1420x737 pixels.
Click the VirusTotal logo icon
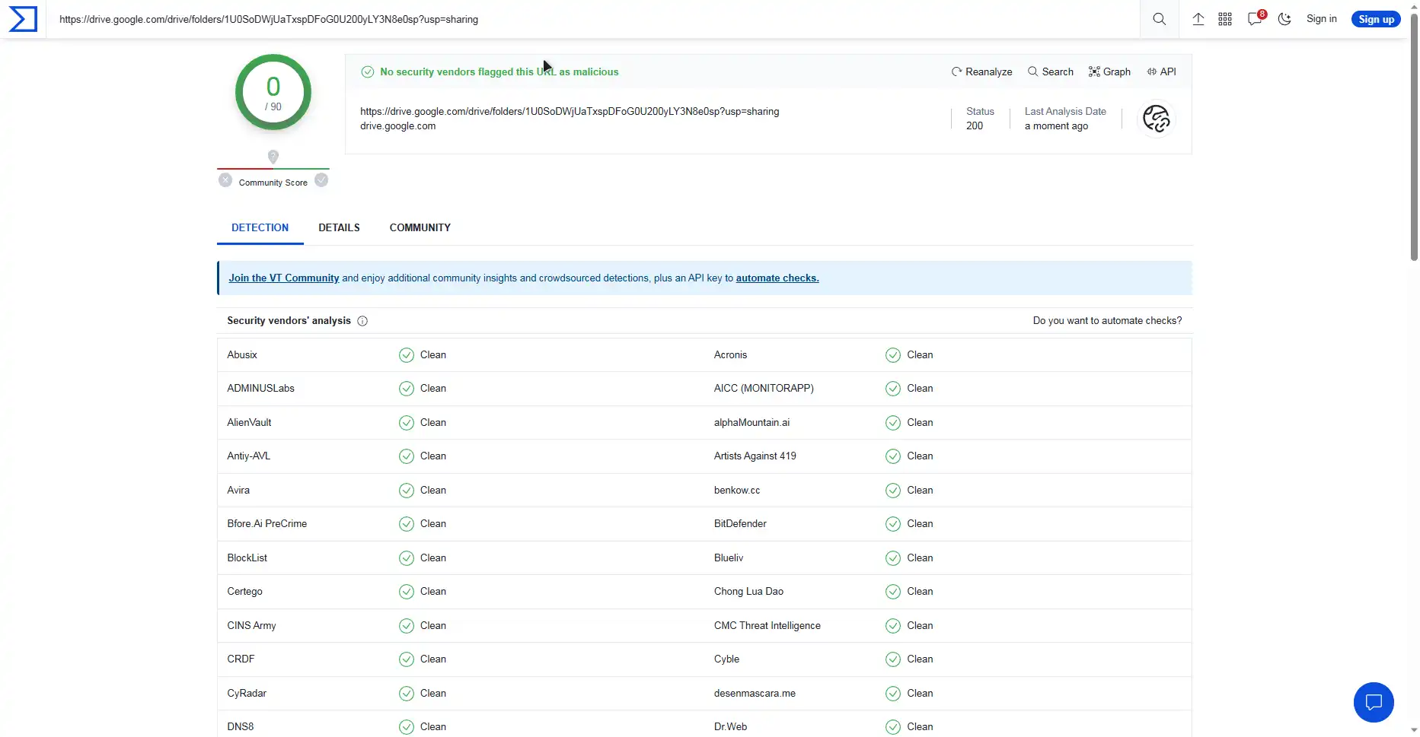(x=23, y=19)
